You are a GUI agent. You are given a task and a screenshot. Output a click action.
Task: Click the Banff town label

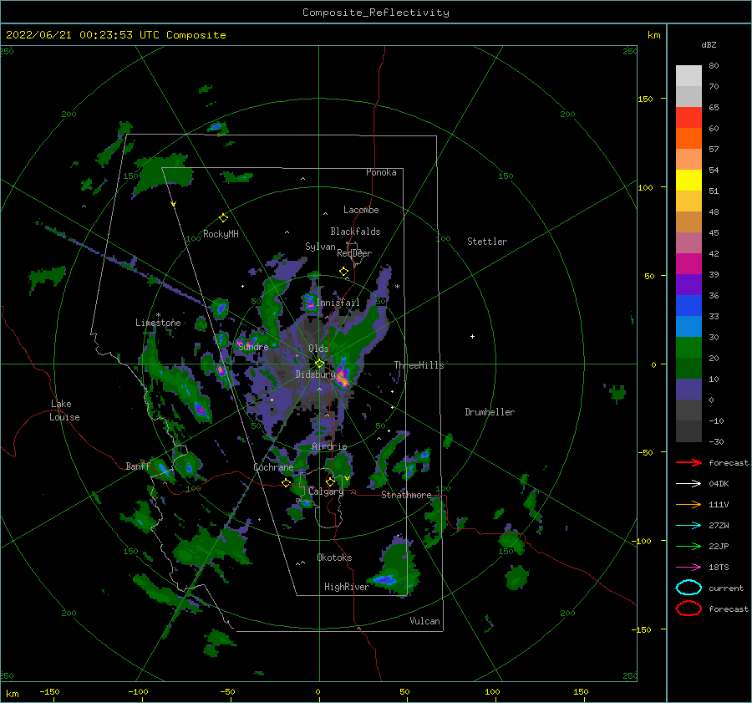pos(138,466)
